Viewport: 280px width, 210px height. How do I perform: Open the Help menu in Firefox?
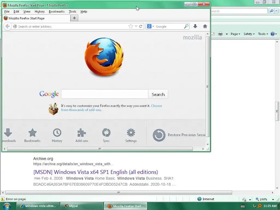point(84,11)
